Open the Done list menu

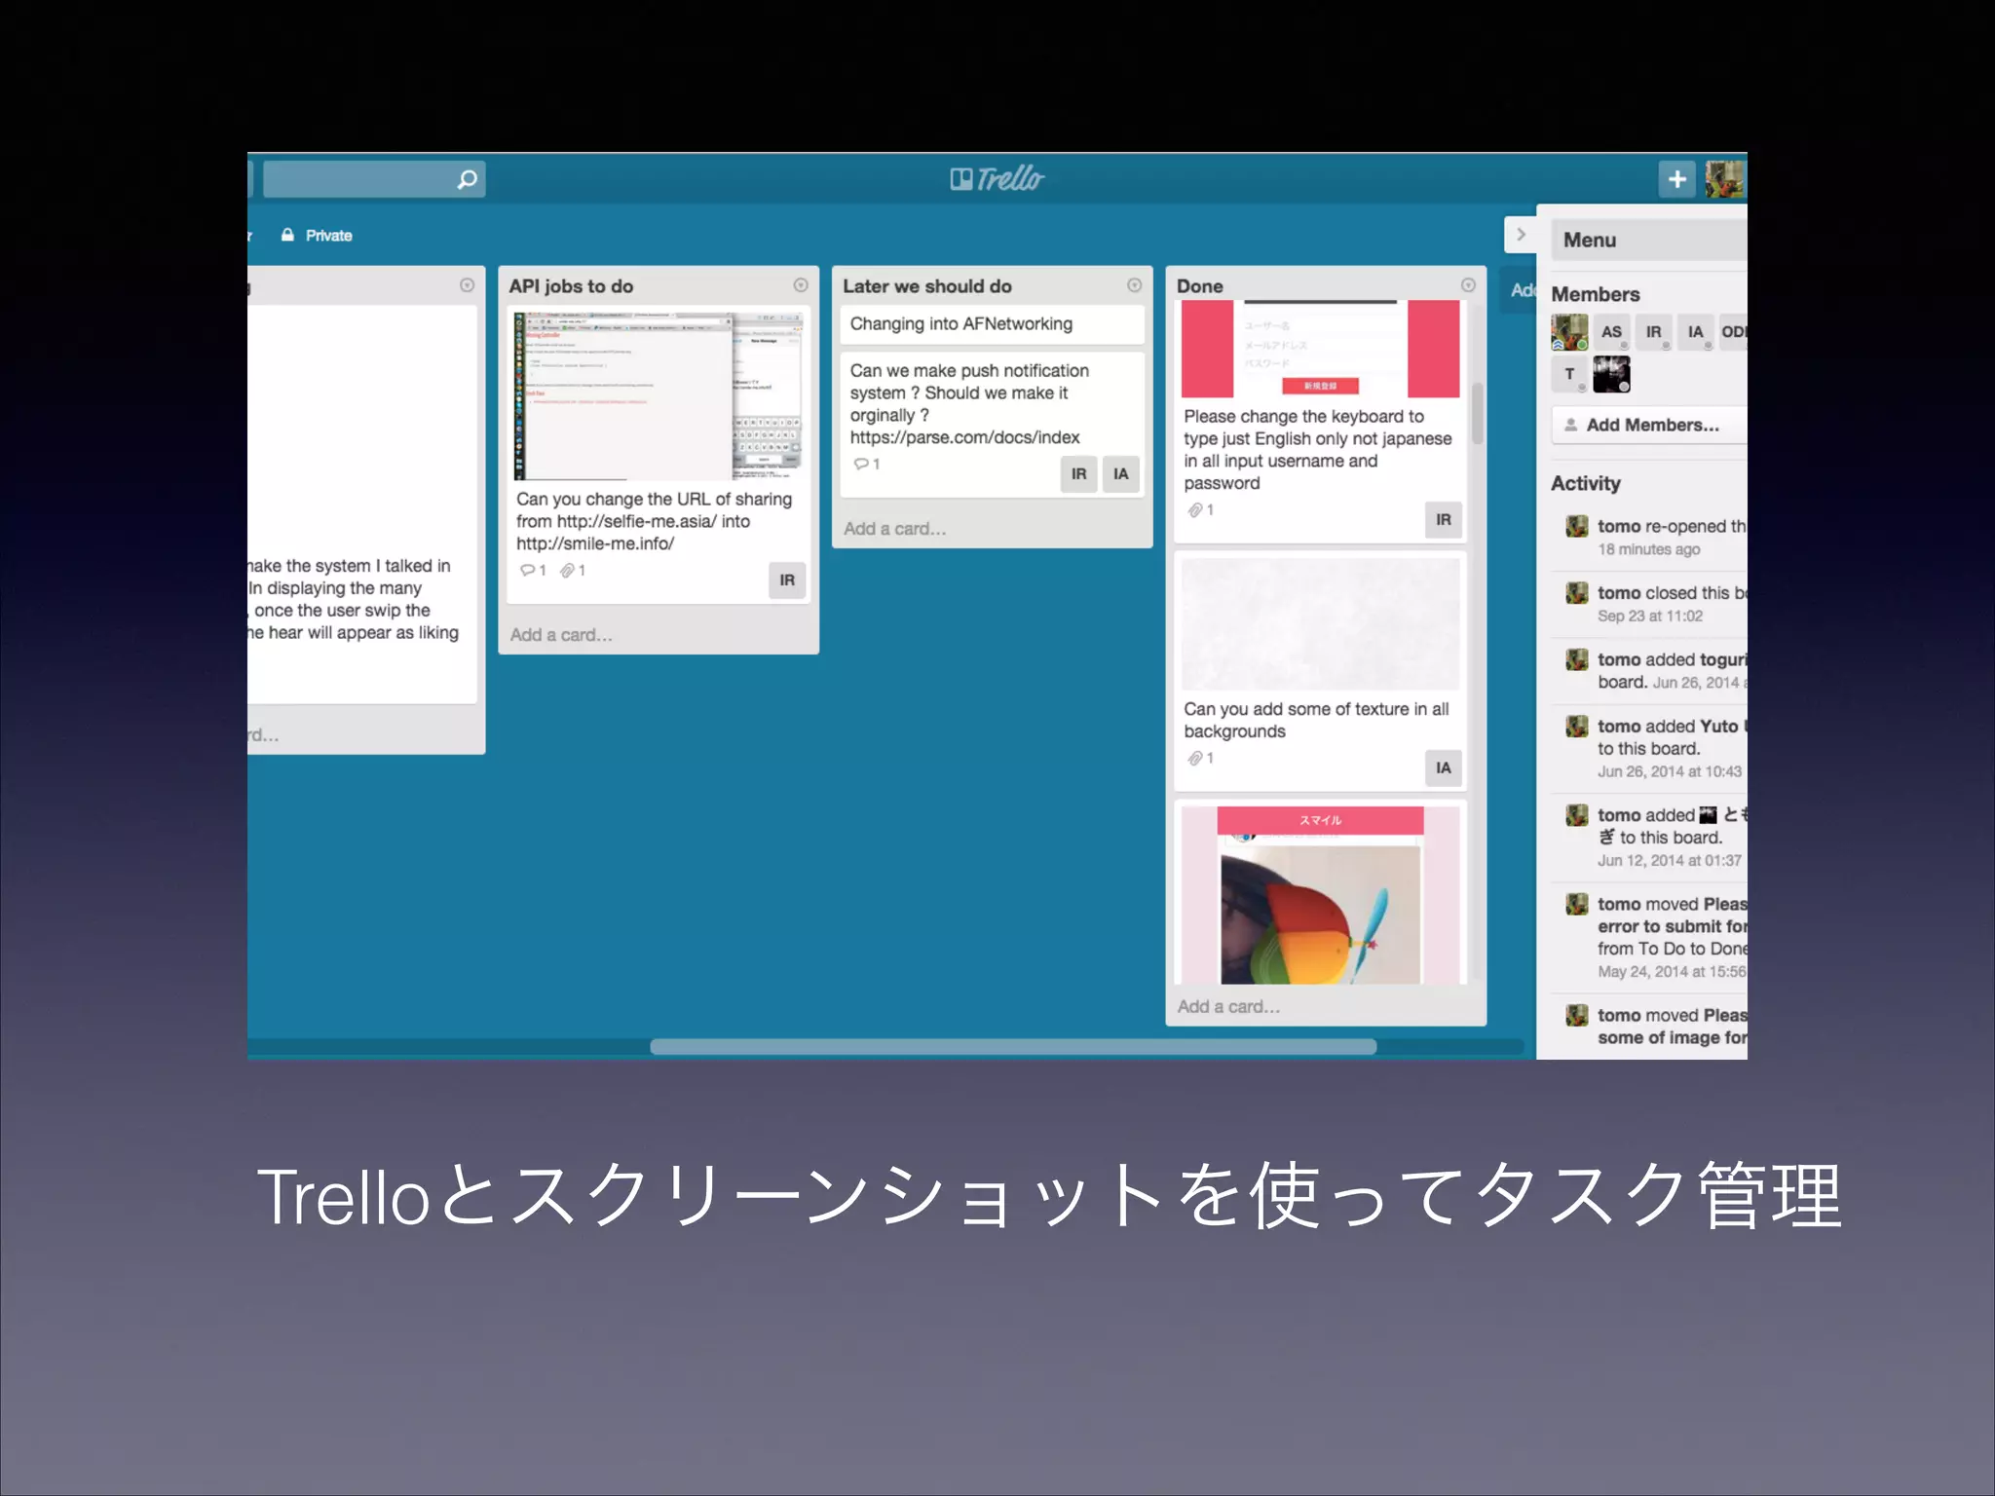click(1468, 285)
